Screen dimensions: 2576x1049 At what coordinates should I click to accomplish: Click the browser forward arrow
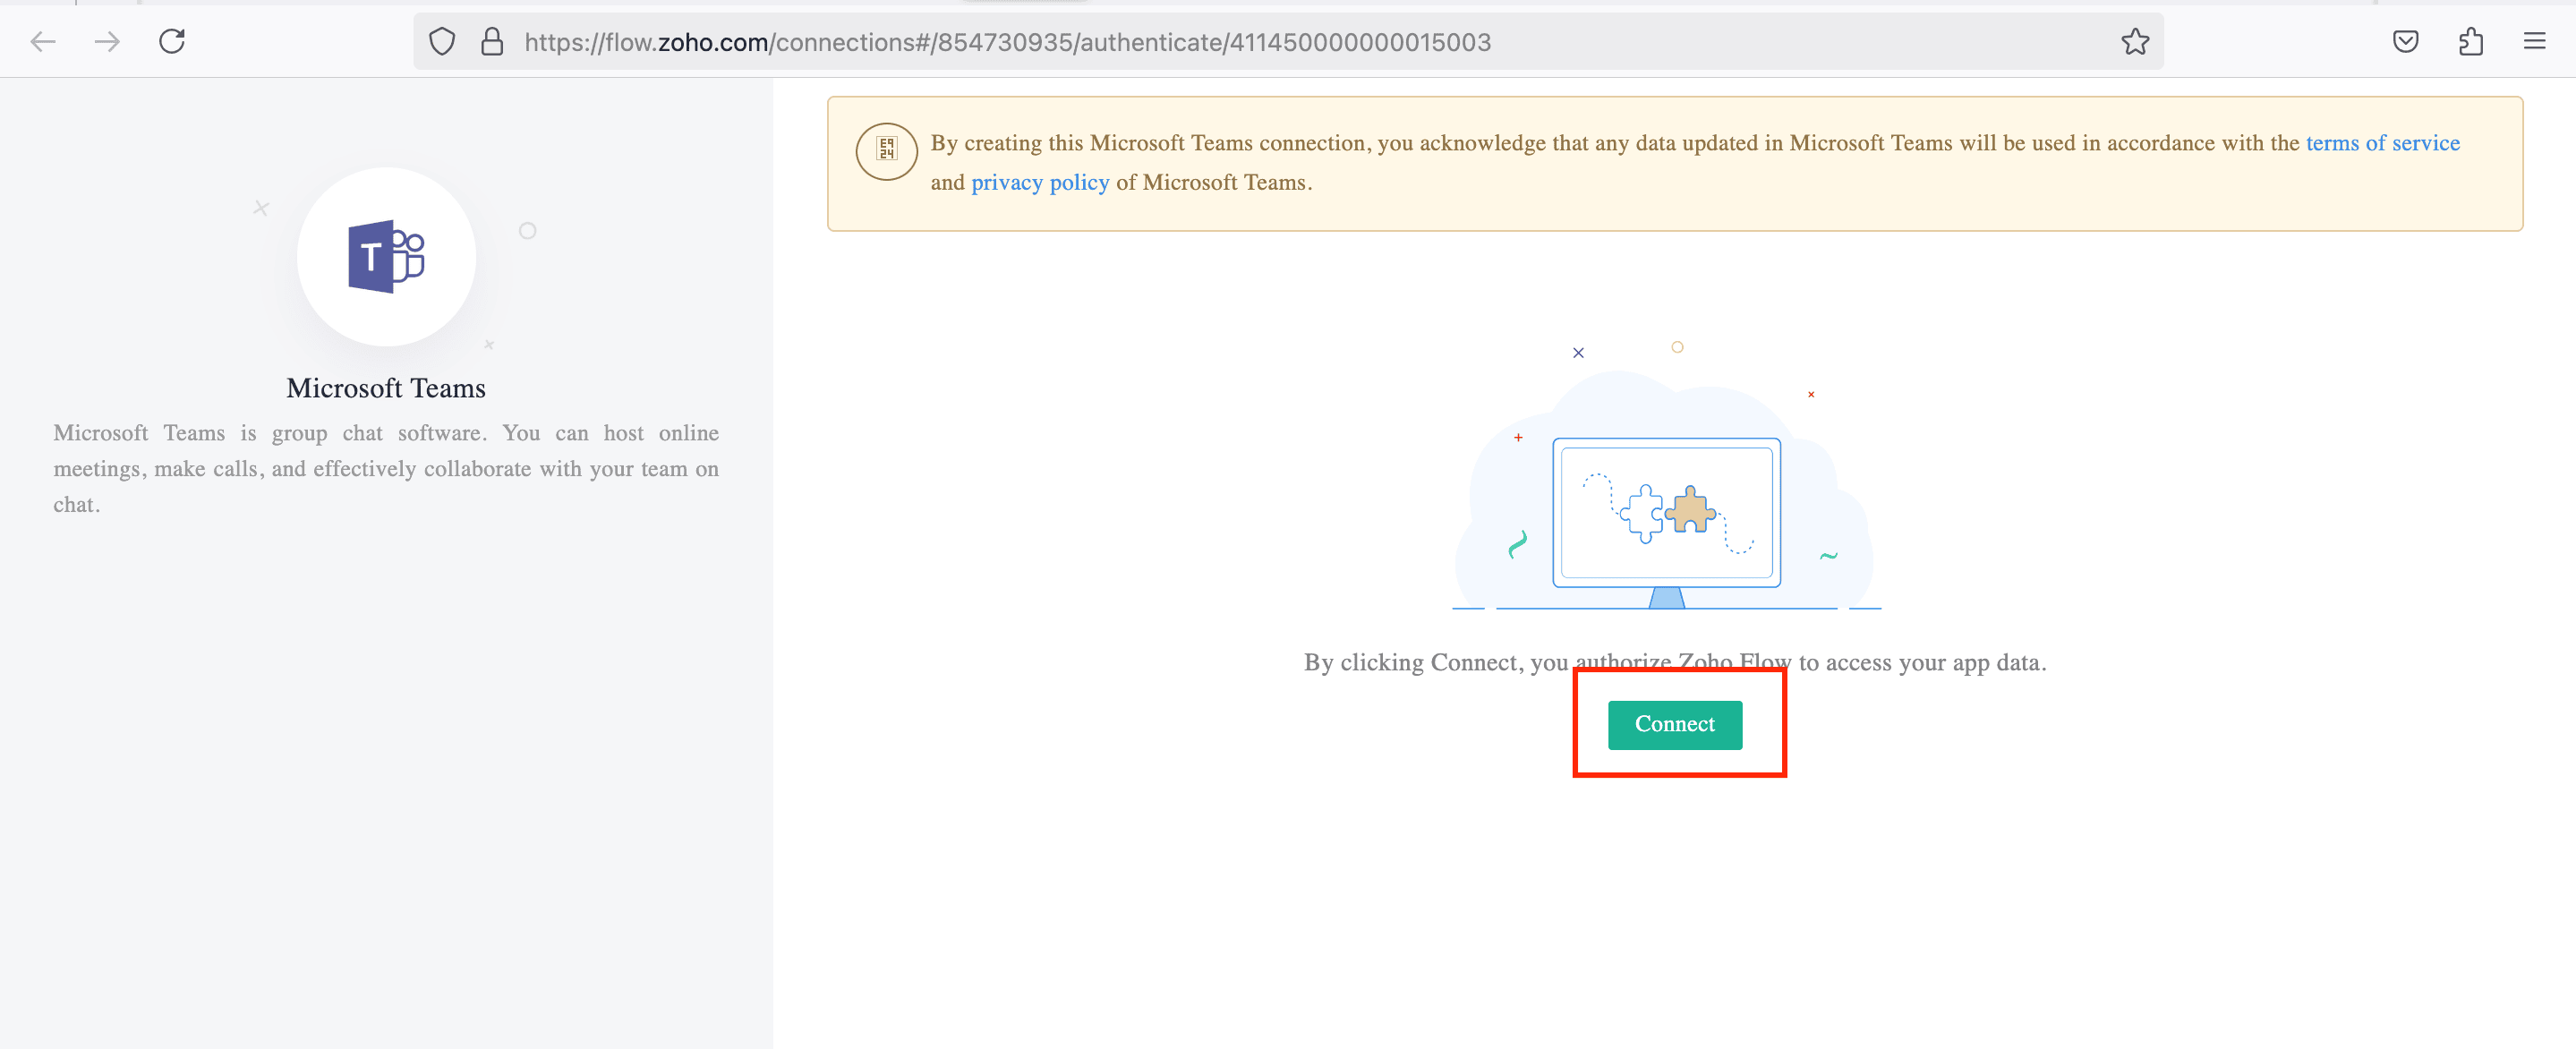click(x=107, y=41)
